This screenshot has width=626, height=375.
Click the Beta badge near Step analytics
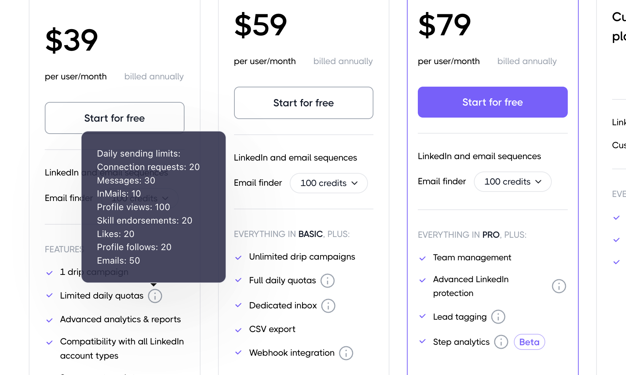(529, 342)
